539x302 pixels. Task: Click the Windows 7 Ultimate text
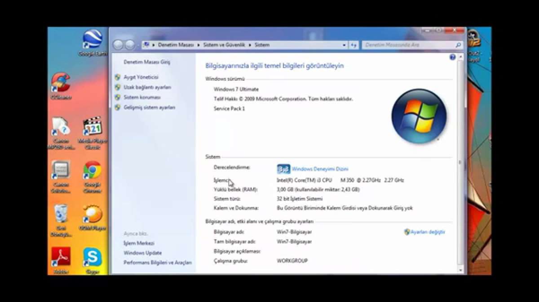coord(236,89)
